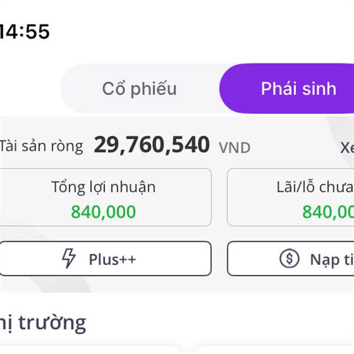The width and height of the screenshot is (354, 354).
Task: Open the partially visible Xem link
Action: (x=347, y=148)
